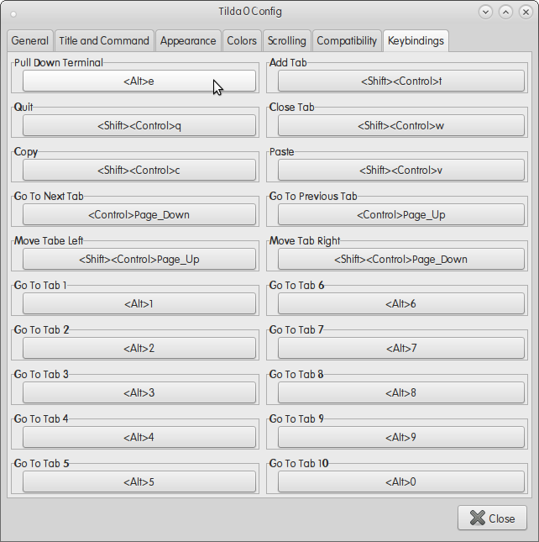539x542 pixels.
Task: Open the Appearance tab
Action: (x=188, y=41)
